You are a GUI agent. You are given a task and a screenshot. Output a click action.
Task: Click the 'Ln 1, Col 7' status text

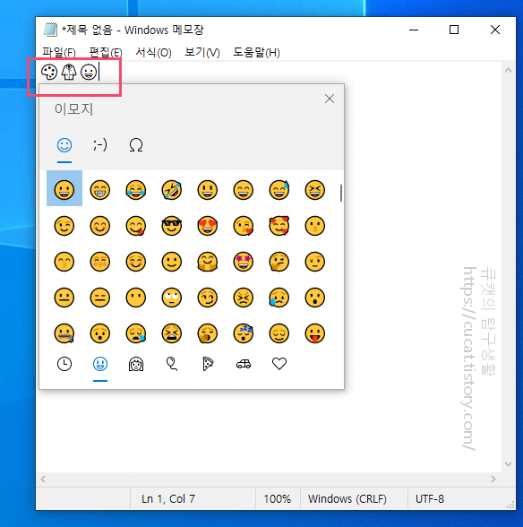[168, 498]
